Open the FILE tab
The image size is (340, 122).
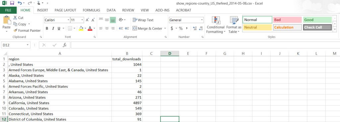coord(8,10)
